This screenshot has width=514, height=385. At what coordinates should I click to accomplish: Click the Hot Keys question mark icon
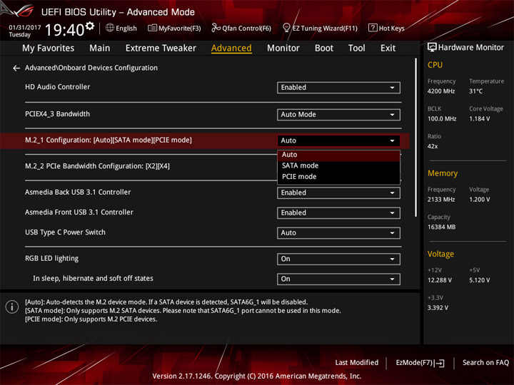tap(373, 28)
